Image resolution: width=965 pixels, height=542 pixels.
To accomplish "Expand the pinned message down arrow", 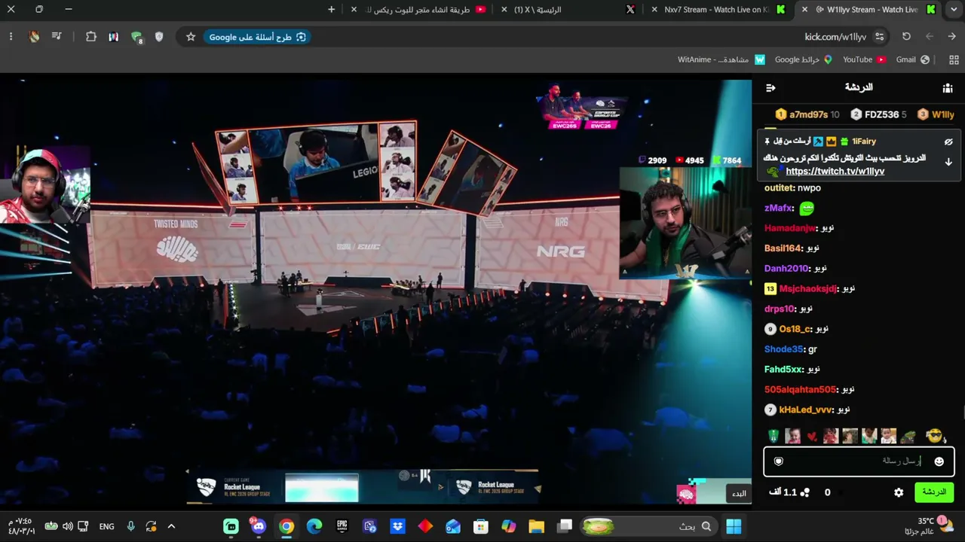I will click(x=948, y=162).
